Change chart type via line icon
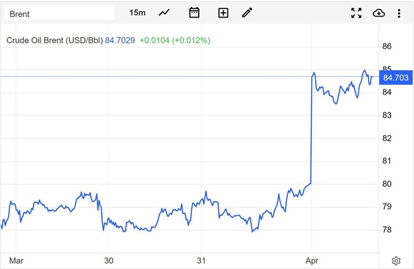This screenshot has width=414, height=269. pyautogui.click(x=164, y=13)
